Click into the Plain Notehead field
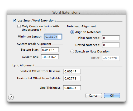133x111 pixels. (x=111, y=38)
